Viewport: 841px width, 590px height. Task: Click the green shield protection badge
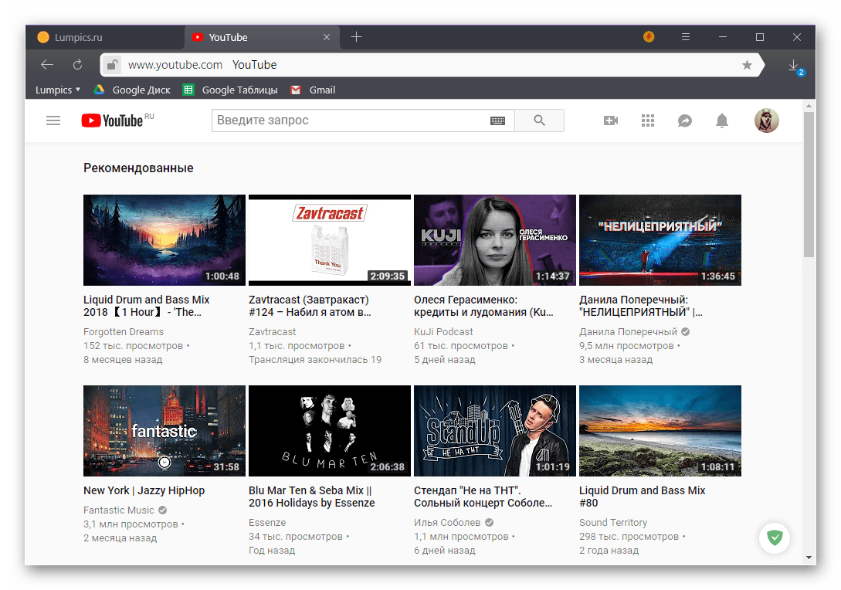pos(775,537)
